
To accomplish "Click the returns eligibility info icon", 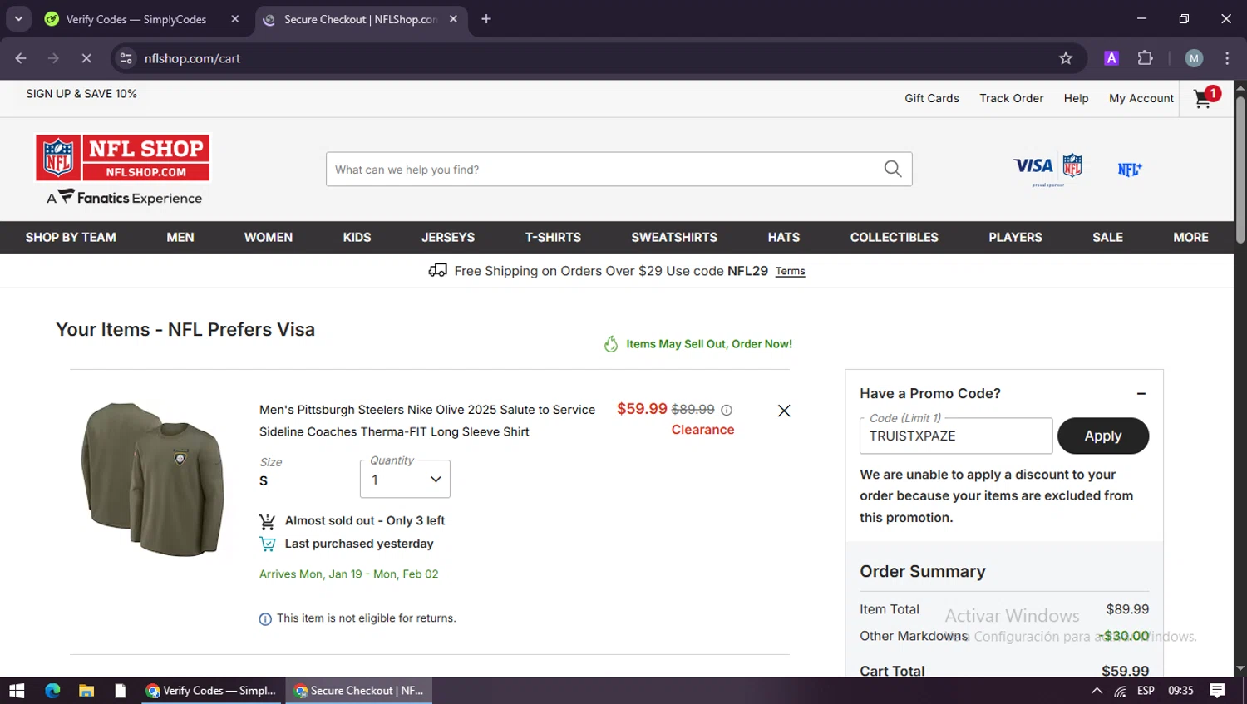I will coord(265,619).
